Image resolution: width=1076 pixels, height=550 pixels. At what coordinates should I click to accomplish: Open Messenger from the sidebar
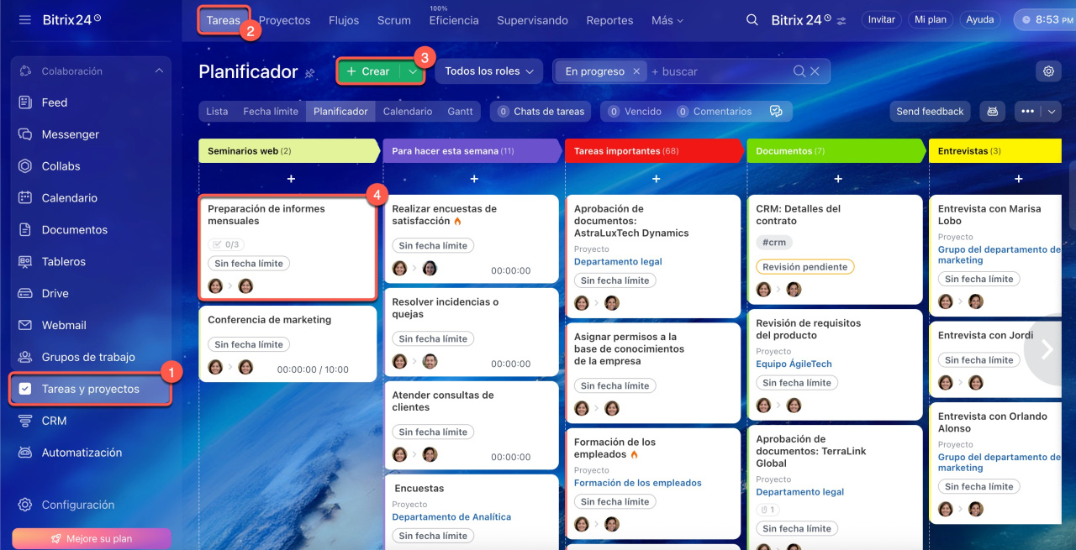70,134
